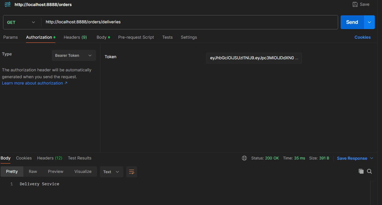Select the Visualize response view
This screenshot has width=382, height=205.
pos(83,171)
